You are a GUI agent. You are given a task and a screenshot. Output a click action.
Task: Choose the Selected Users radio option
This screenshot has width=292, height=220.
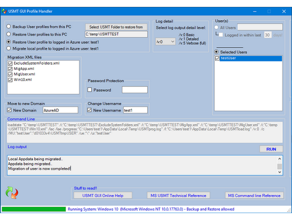[216, 52]
